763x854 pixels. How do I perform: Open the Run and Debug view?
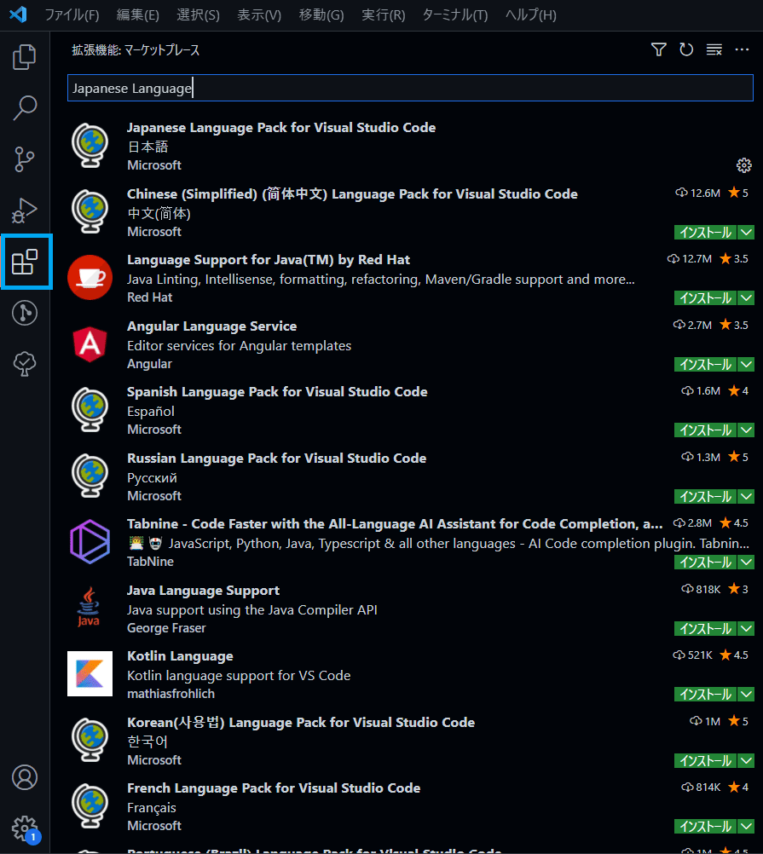[25, 210]
